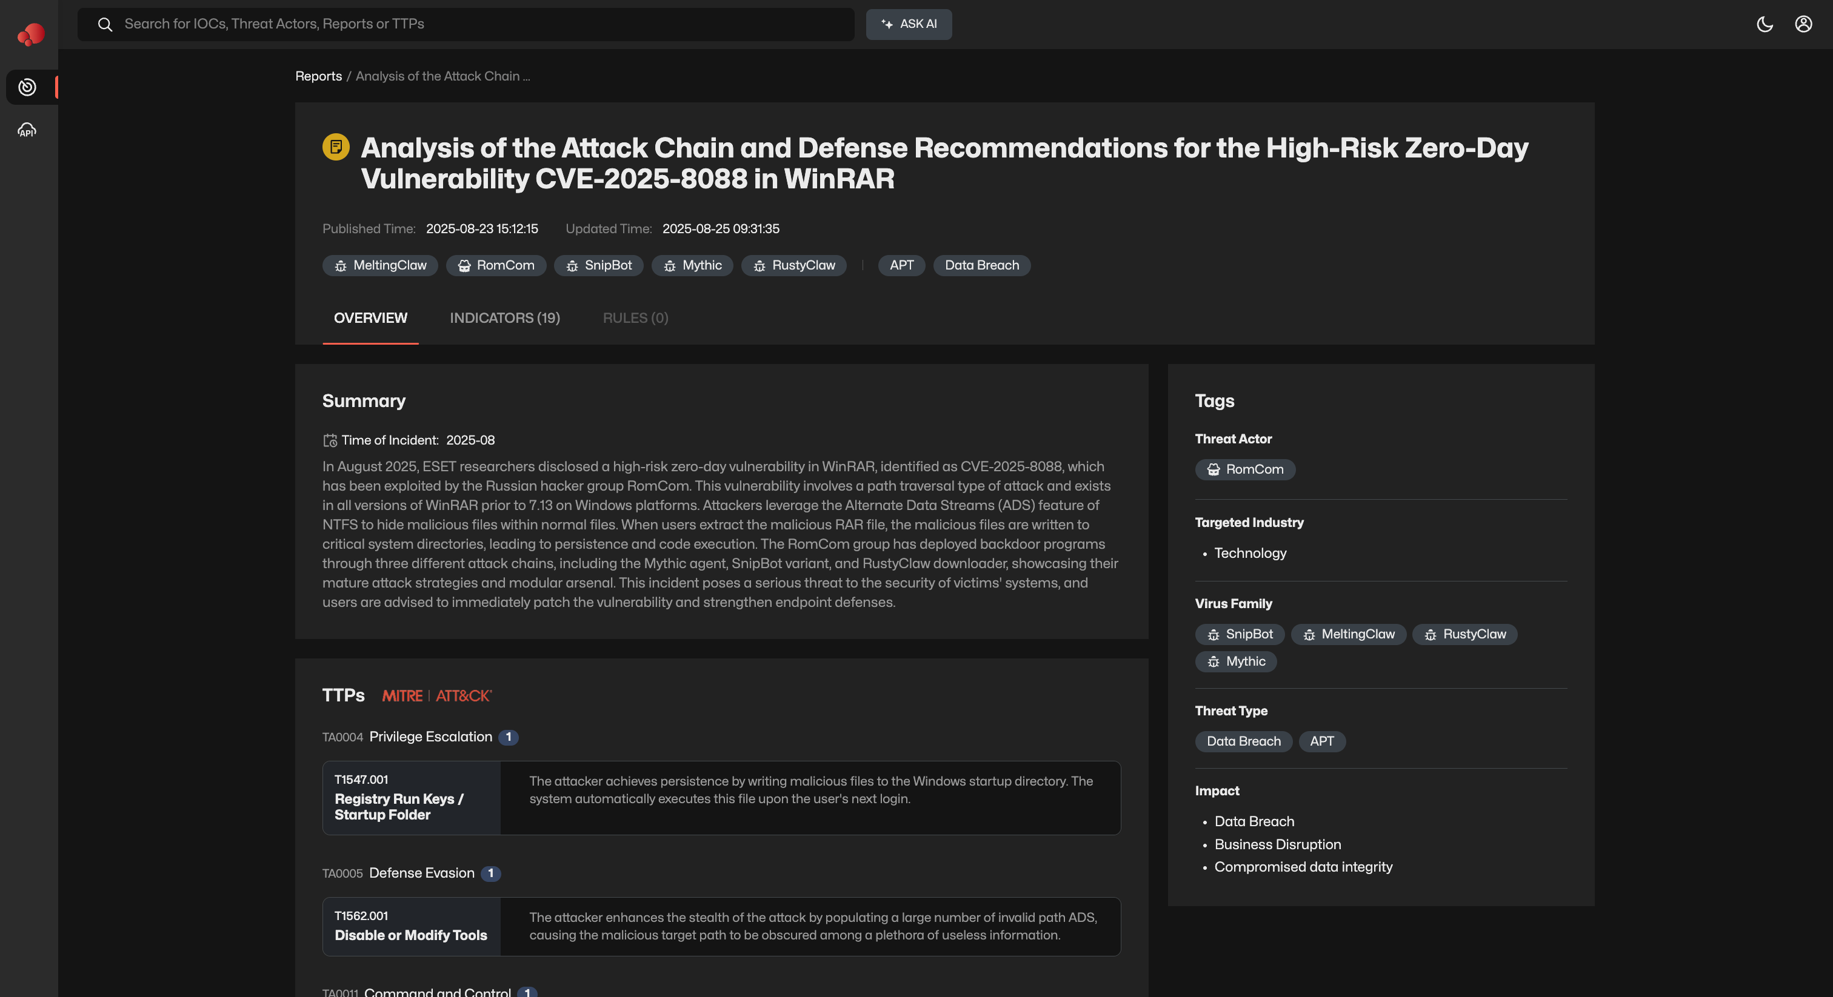Screen dimensions: 1833x997
Task: Click the search bar for IOCs
Action: tap(466, 24)
